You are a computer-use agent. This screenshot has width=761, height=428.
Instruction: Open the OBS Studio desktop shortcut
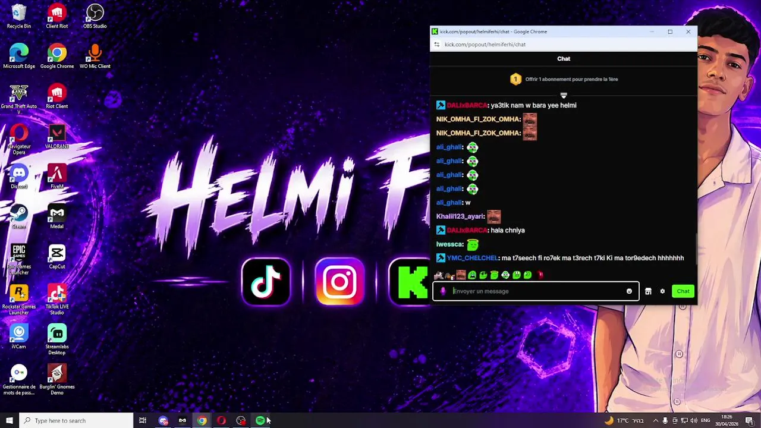pos(95,17)
